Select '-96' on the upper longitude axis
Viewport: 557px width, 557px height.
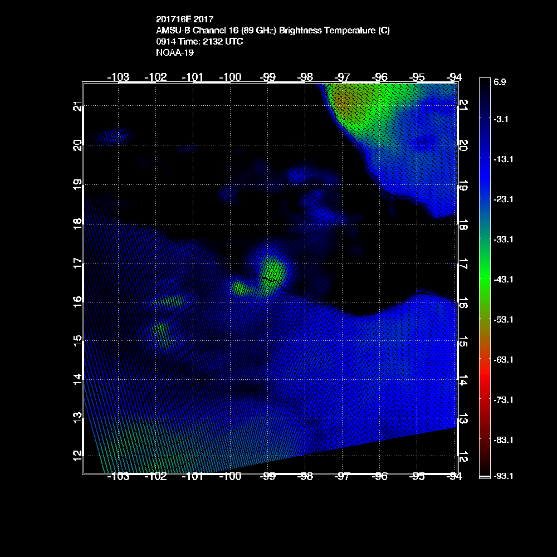380,77
